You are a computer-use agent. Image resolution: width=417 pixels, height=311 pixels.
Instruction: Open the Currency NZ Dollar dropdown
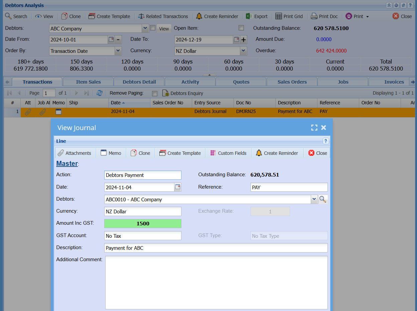pos(243,51)
